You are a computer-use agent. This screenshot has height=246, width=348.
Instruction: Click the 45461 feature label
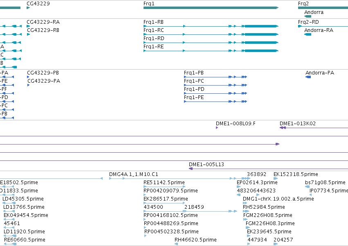[12, 223]
